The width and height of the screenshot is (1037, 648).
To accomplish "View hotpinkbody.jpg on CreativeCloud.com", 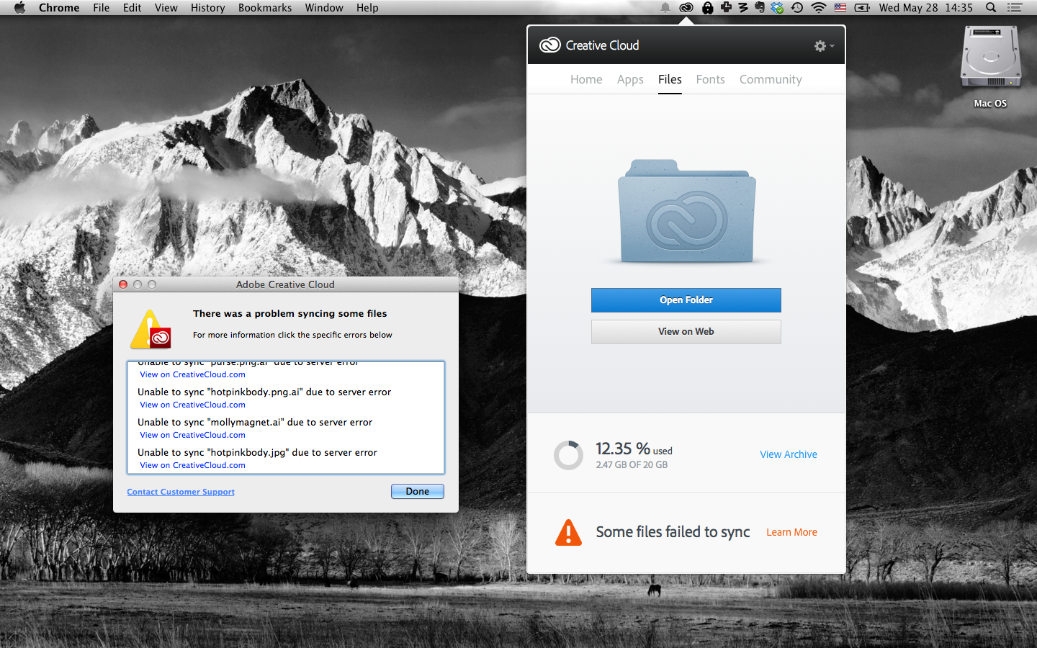I will point(192,465).
